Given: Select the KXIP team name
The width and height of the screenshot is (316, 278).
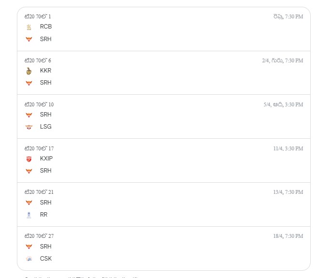Looking at the screenshot, I should 46,159.
